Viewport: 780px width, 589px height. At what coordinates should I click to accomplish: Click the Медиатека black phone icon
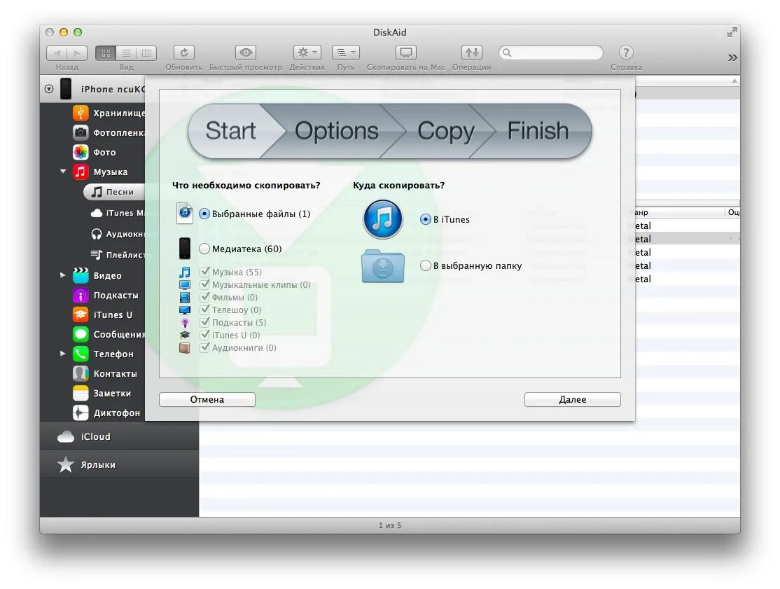(x=185, y=248)
